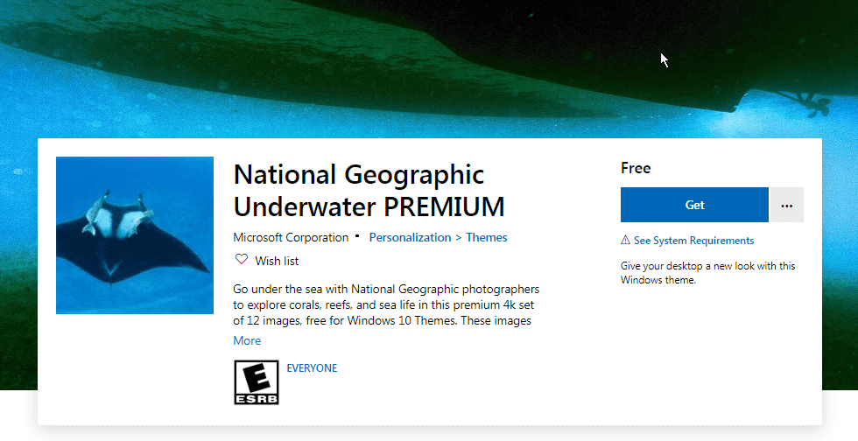Click the theme description paragraph
The height and width of the screenshot is (441, 858).
(386, 304)
